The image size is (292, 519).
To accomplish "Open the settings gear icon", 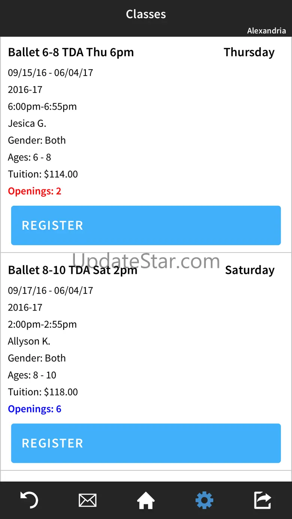I will click(204, 500).
